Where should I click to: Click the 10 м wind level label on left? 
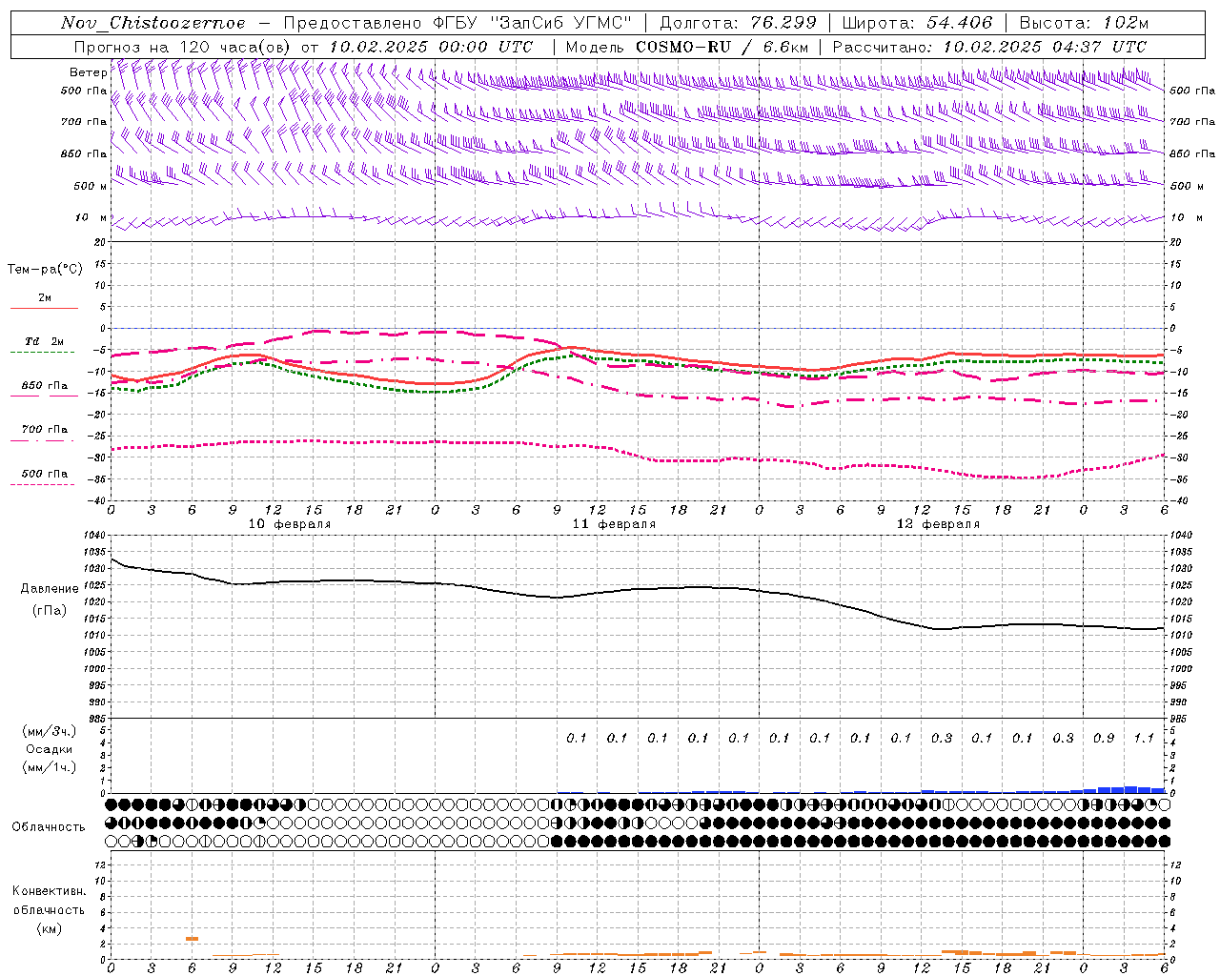click(x=91, y=217)
